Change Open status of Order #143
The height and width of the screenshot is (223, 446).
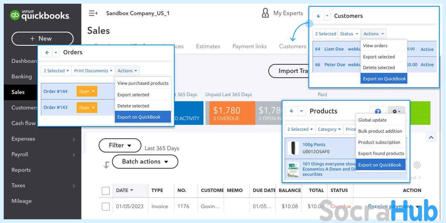point(87,108)
